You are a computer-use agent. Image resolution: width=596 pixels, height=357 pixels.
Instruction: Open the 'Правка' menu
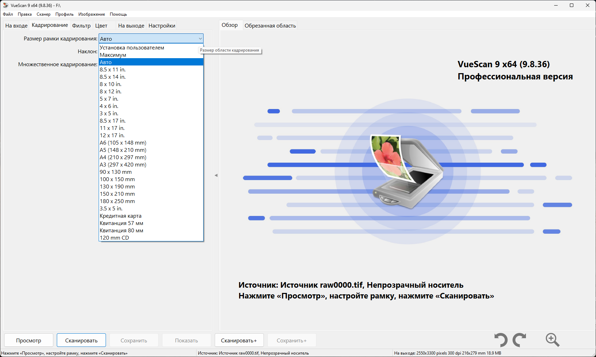click(25, 14)
